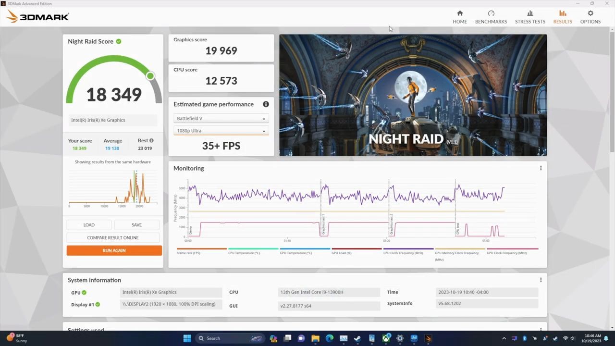Open the Benchmarks gauge icon
Screen dimensions: 615x346
(x=491, y=13)
